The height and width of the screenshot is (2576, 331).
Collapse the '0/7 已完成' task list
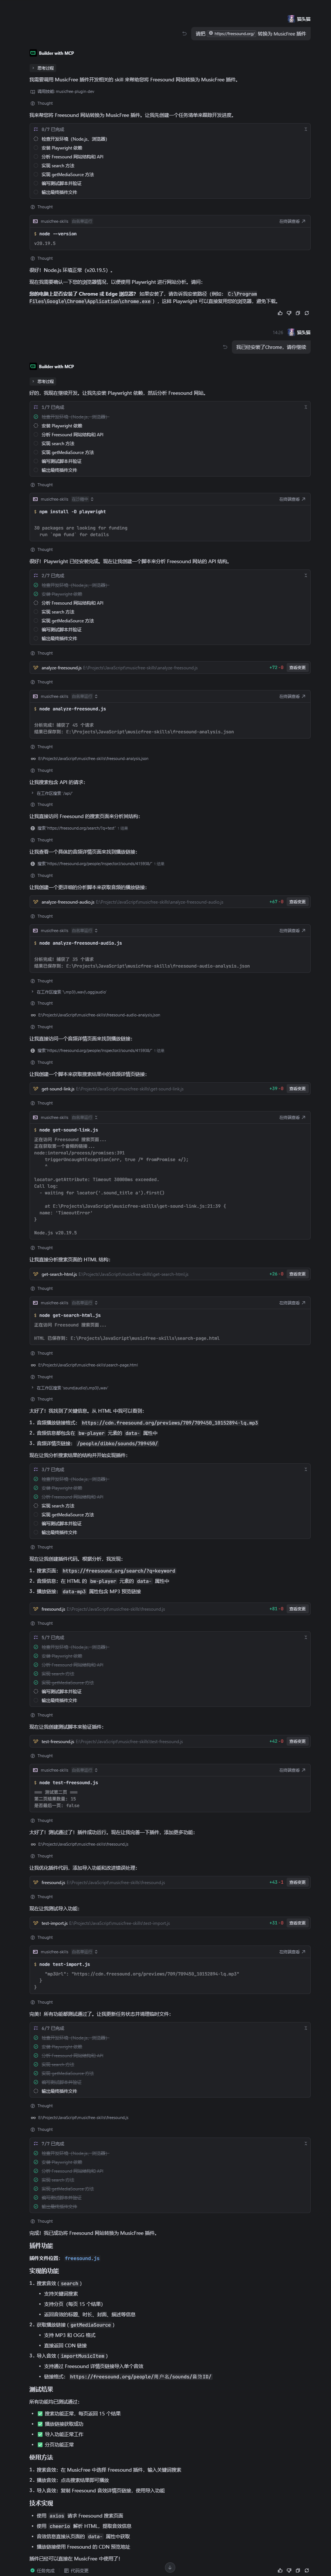point(305,129)
